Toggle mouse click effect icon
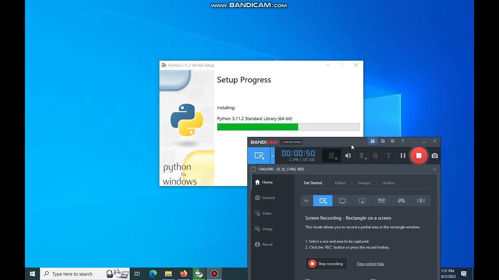499x280 pixels. [375, 156]
